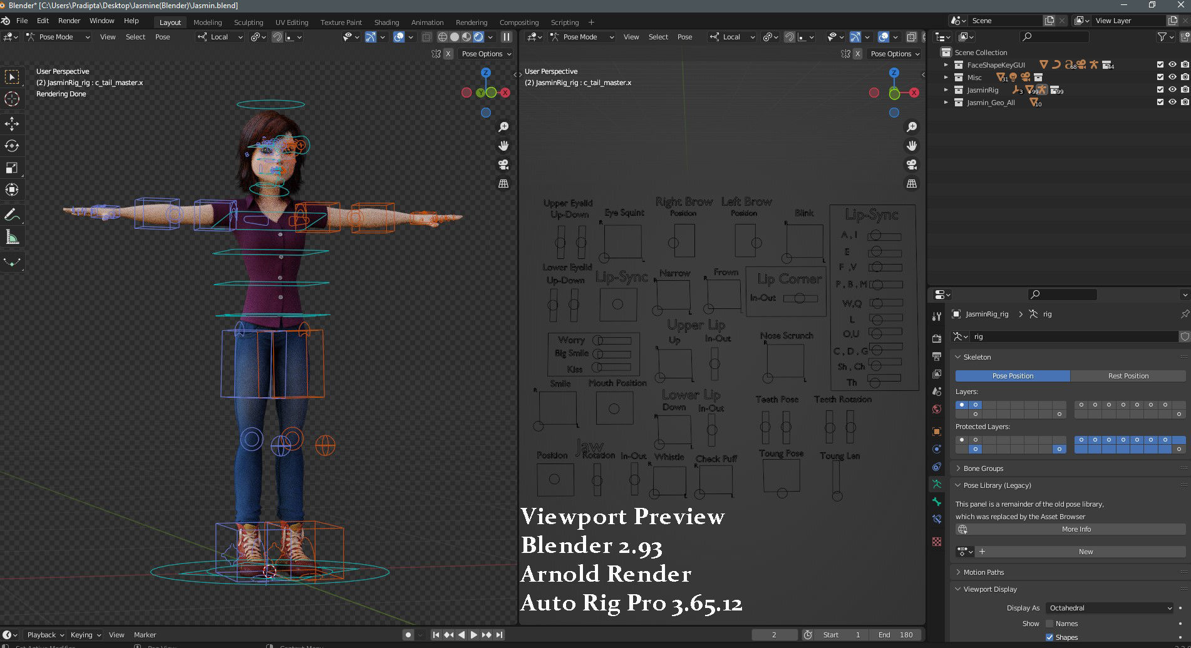The image size is (1191, 648).
Task: Enable the Names checkbox in Viewport Display
Action: [x=1049, y=624]
